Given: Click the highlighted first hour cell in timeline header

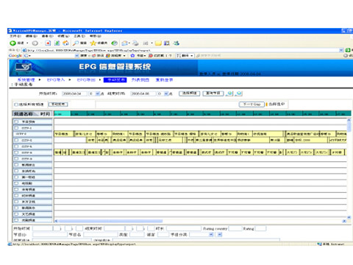Looking at the screenshot, I should [x=63, y=113].
